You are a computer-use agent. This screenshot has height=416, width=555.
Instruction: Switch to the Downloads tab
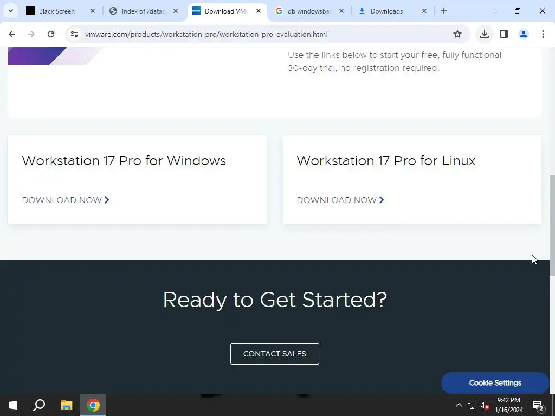[x=386, y=11]
